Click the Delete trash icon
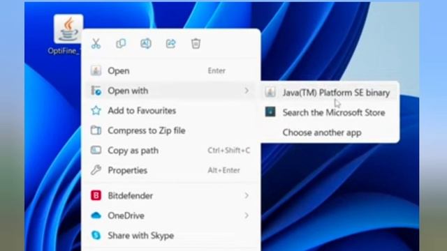 (x=196, y=43)
